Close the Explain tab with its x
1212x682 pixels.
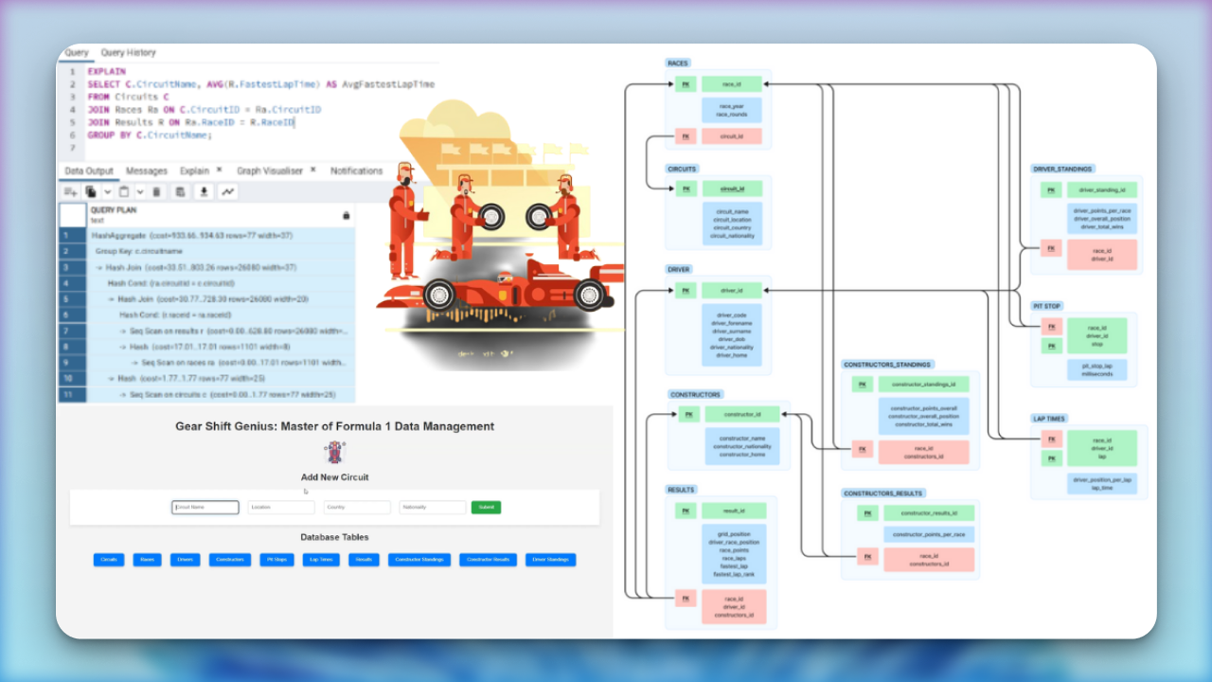pos(219,170)
